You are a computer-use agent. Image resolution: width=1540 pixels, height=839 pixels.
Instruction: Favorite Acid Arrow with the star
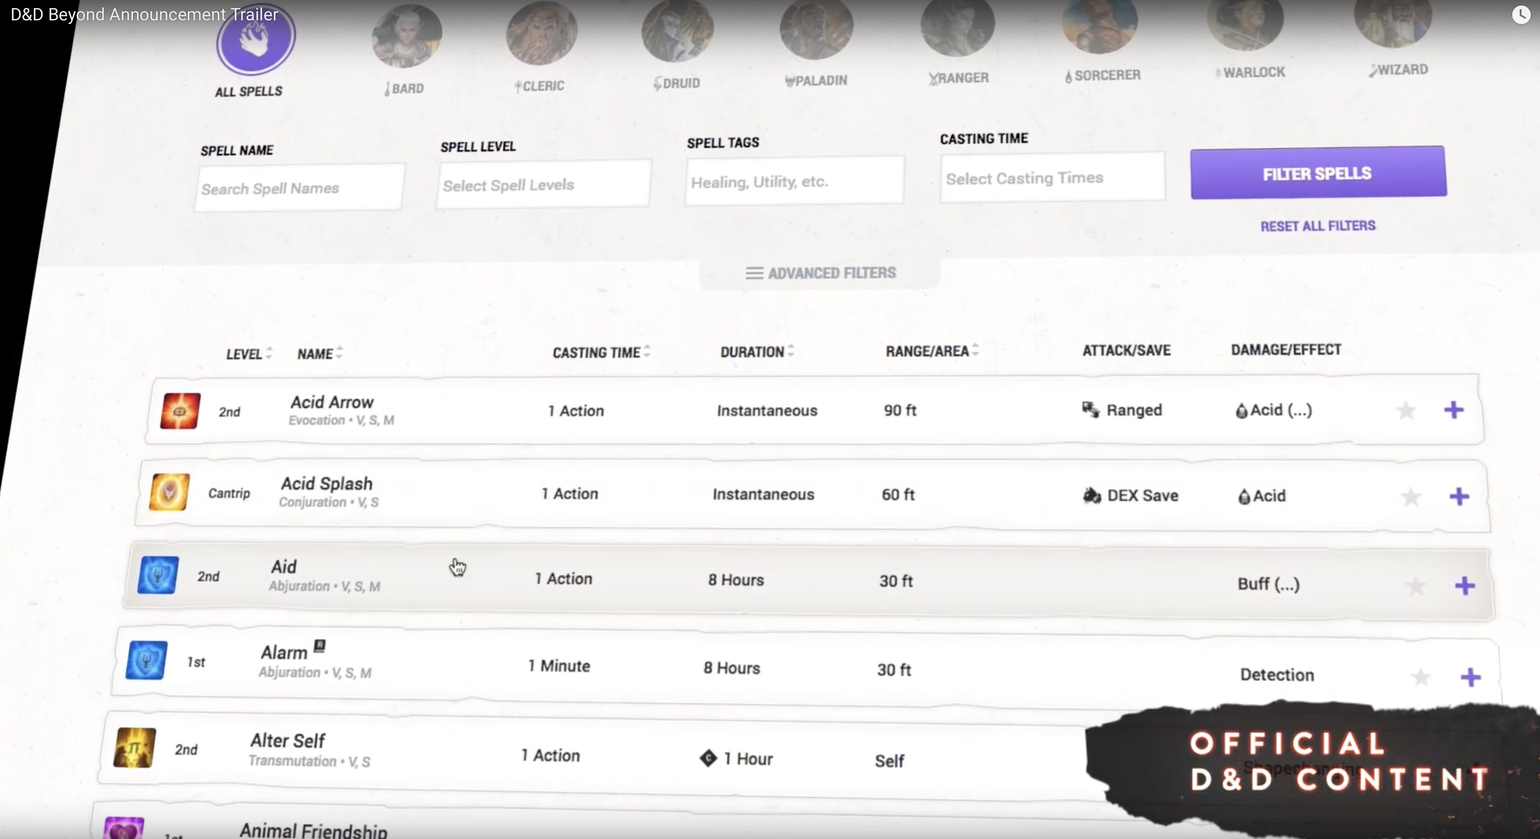click(x=1405, y=411)
